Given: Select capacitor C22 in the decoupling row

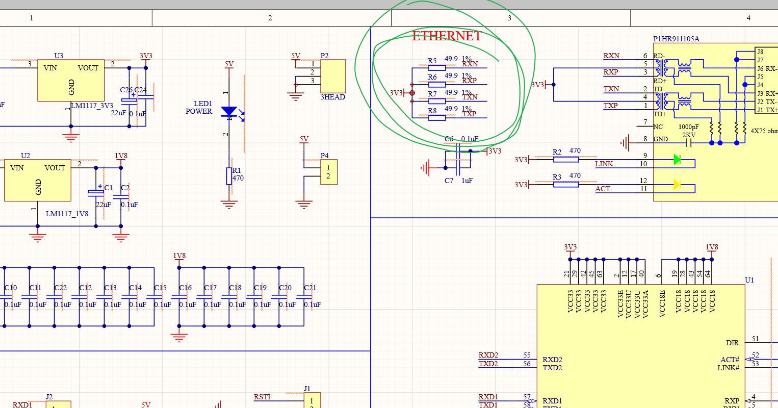Looking at the screenshot, I should pyautogui.click(x=55, y=296).
